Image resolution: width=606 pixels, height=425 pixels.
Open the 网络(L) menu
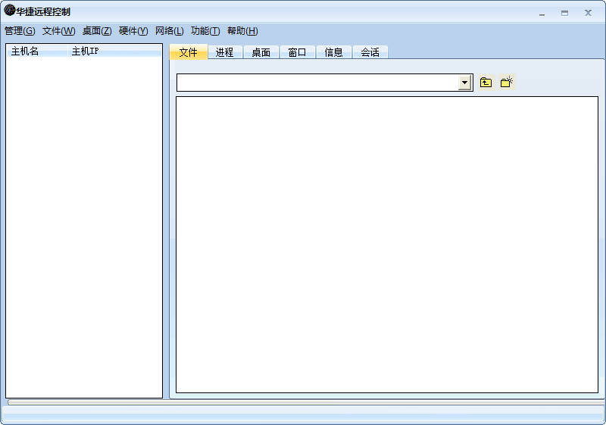pos(169,31)
